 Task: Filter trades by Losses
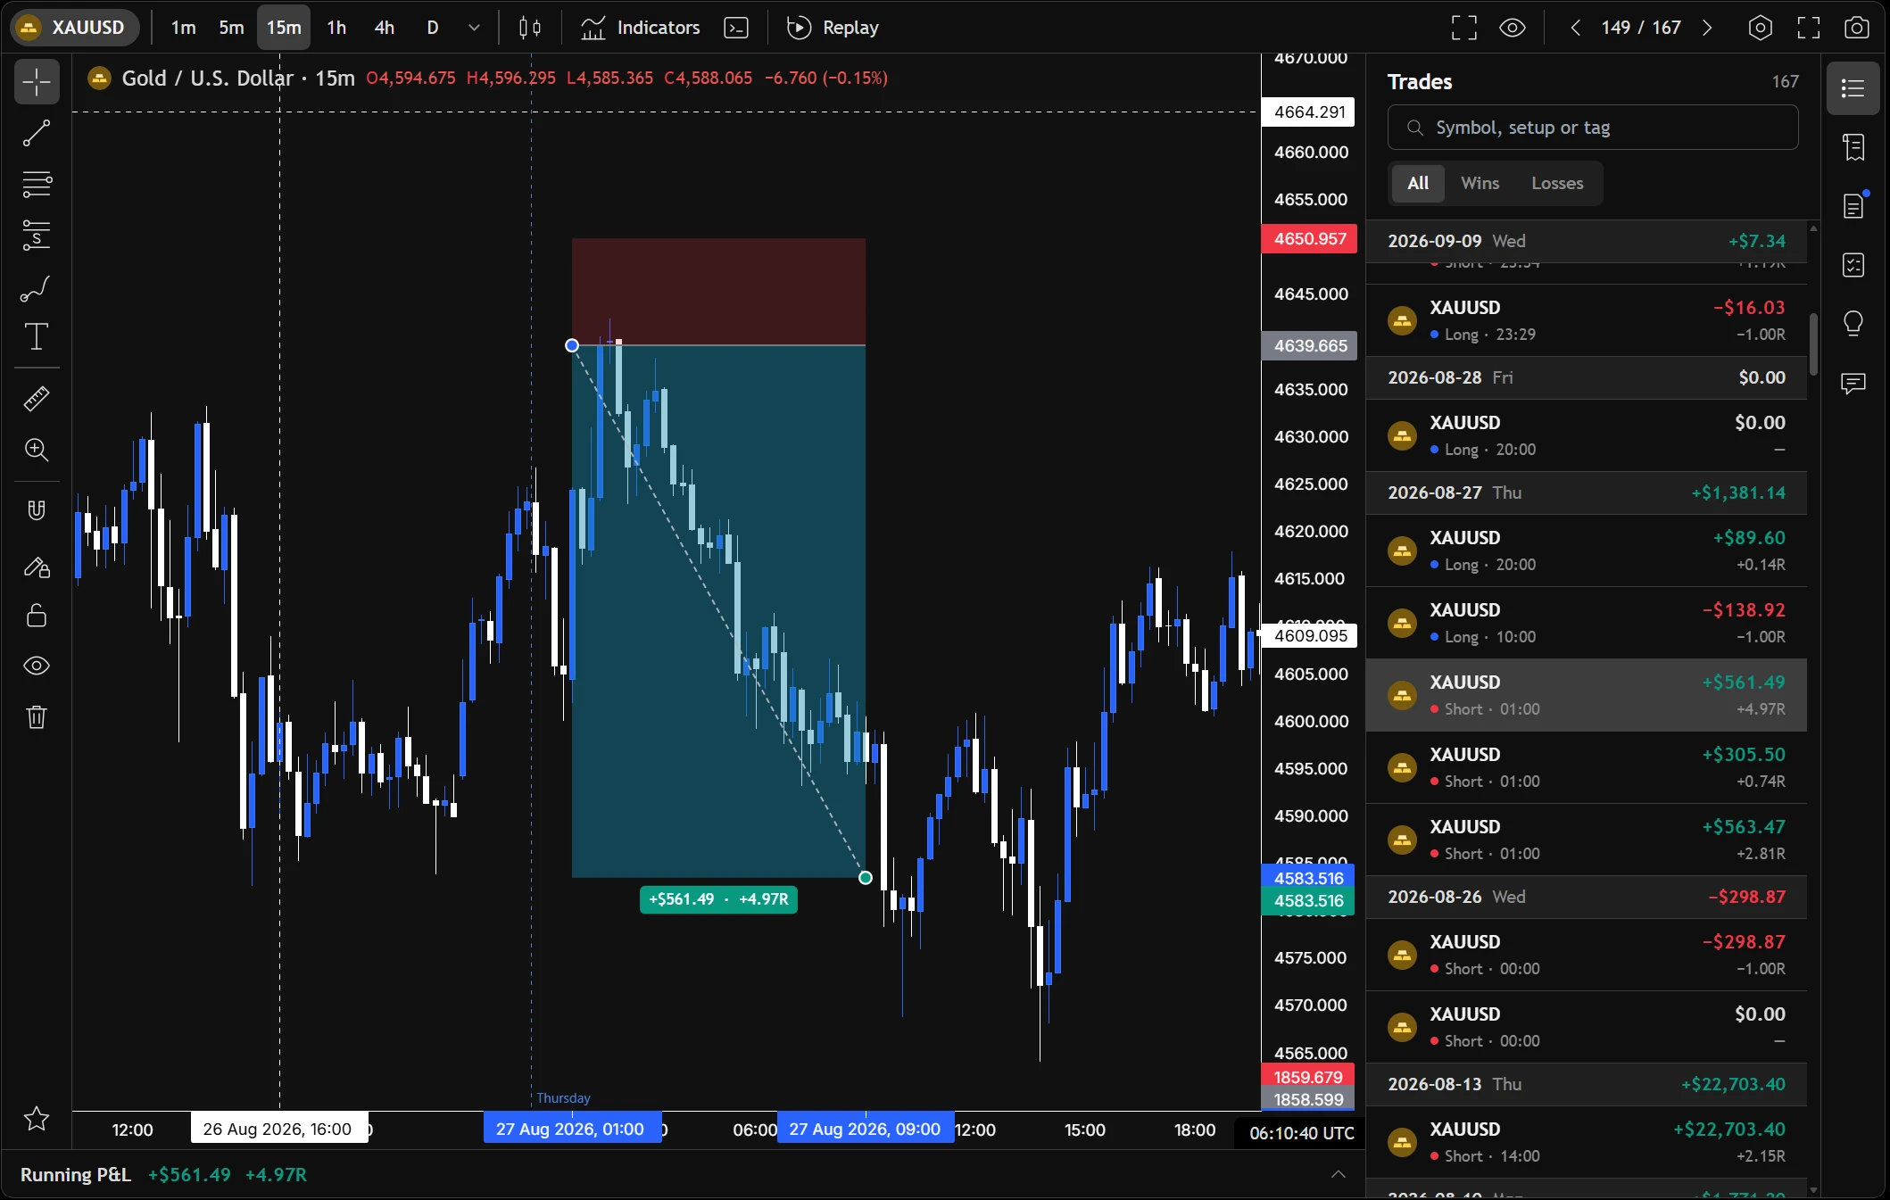1557,183
